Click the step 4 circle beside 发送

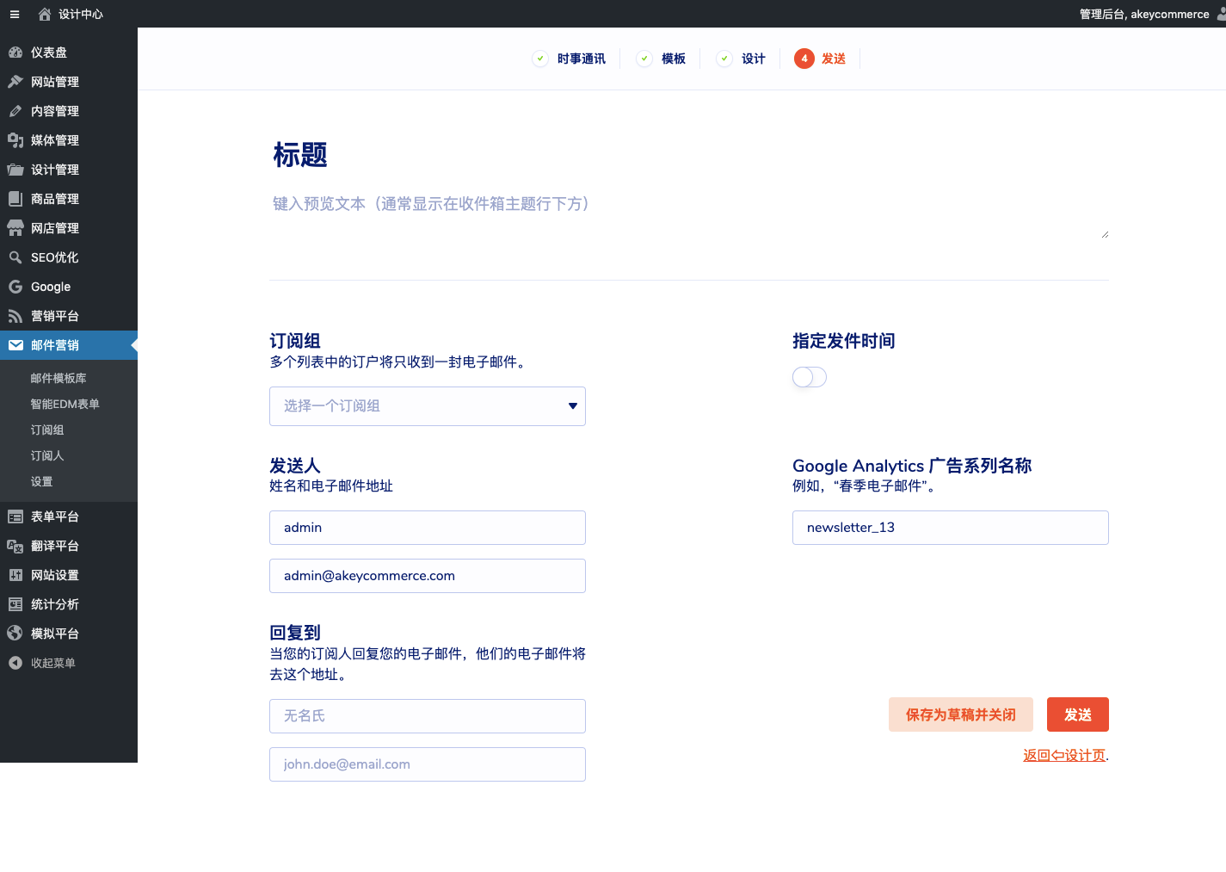[804, 59]
